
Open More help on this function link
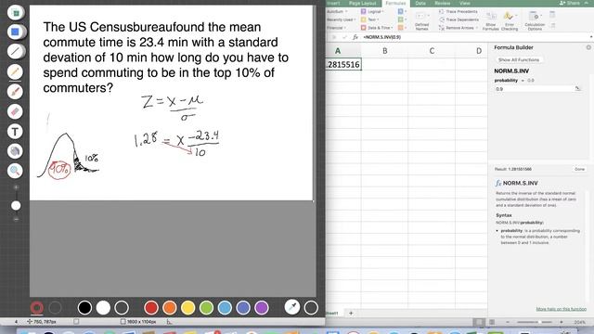pos(561,309)
